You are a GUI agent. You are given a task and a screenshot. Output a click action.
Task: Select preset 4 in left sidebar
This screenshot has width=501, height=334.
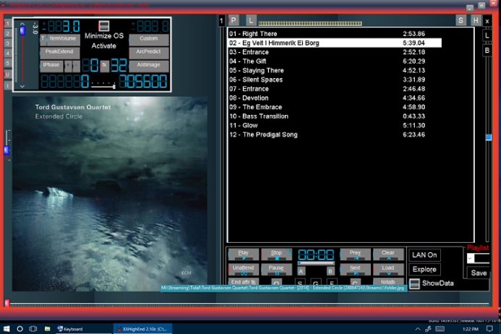point(8,53)
